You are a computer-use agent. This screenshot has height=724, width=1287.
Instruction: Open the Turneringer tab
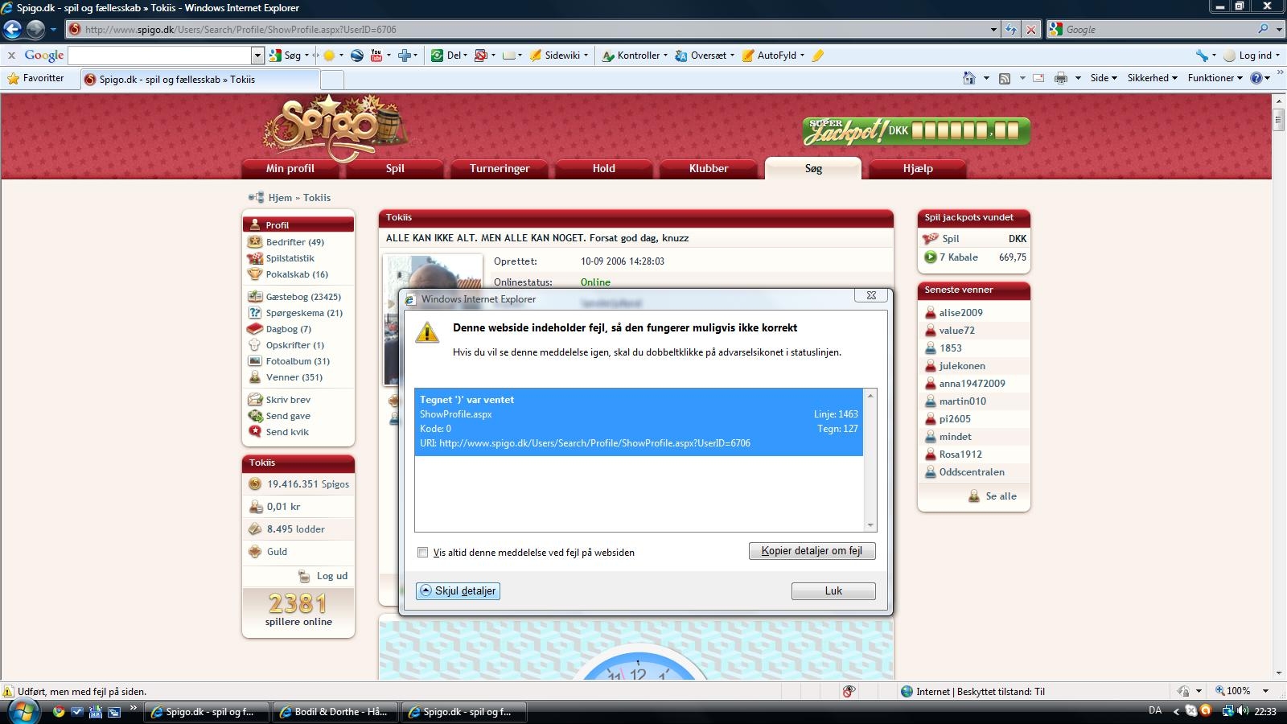pyautogui.click(x=500, y=169)
